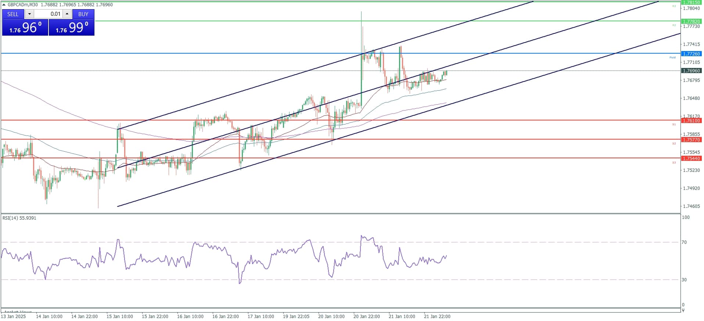704x321 pixels.
Task: Click the 14 Jan 10:00 time label
Action: pyautogui.click(x=49, y=316)
